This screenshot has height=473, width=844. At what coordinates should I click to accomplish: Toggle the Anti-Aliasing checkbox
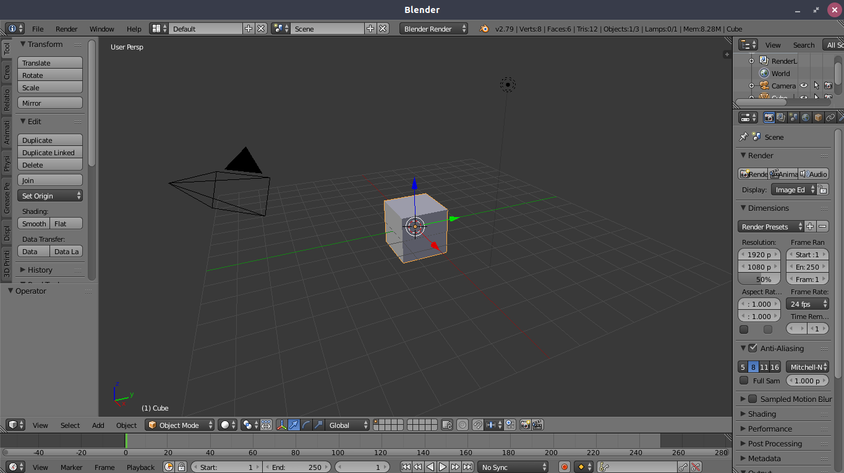point(752,348)
